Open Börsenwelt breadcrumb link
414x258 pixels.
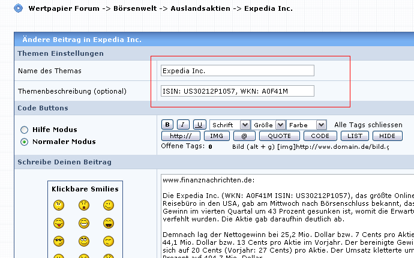(x=135, y=8)
